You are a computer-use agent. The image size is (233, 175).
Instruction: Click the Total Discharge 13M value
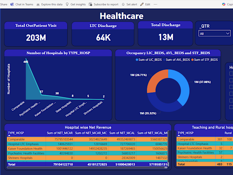(166, 37)
